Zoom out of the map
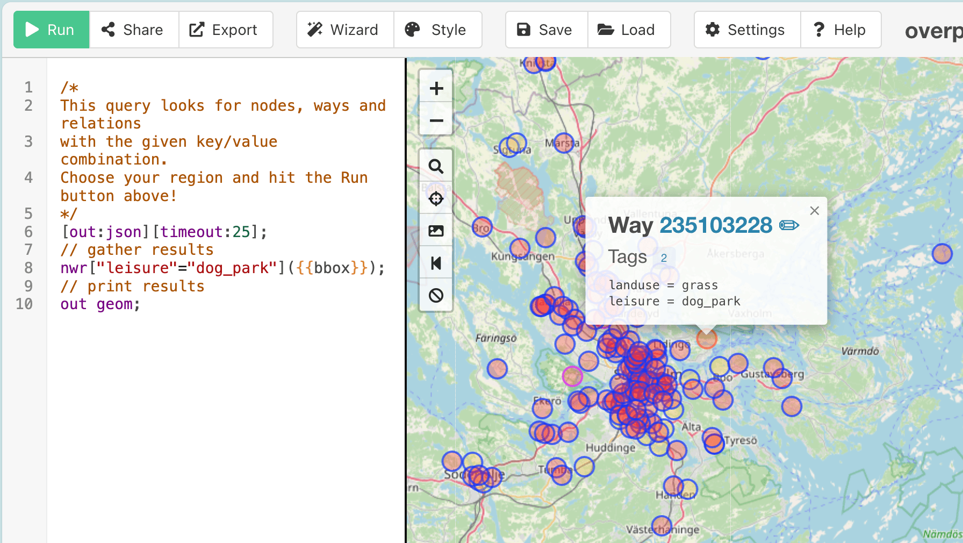Viewport: 963px width, 543px height. (x=436, y=121)
